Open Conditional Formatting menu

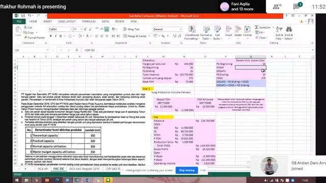pyautogui.click(x=192, y=33)
